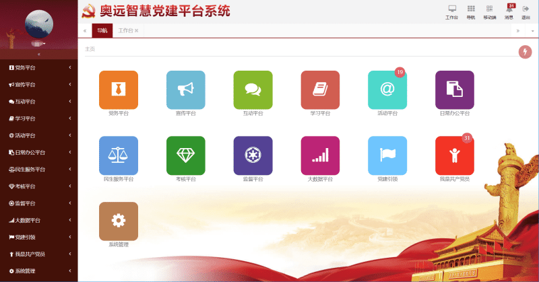The image size is (539, 282).
Task: Expand 日常办公平台 in the sidebar
Action: [39, 152]
